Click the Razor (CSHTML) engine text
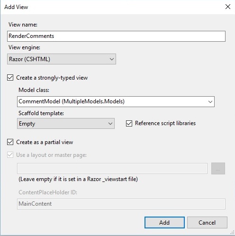Screen dimensions: 235x236 point(30,59)
